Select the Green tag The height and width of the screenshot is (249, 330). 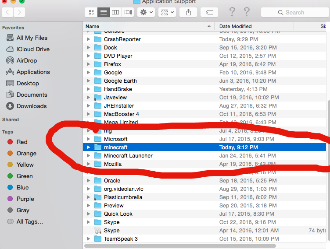pyautogui.click(x=20, y=176)
